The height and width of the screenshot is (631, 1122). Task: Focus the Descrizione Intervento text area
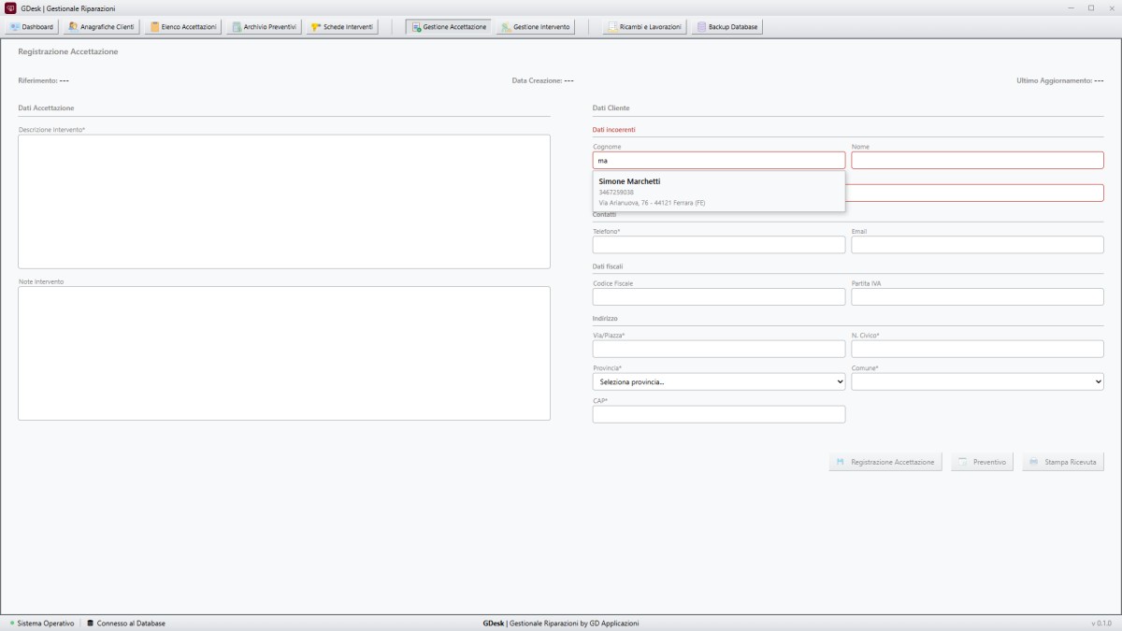point(284,202)
